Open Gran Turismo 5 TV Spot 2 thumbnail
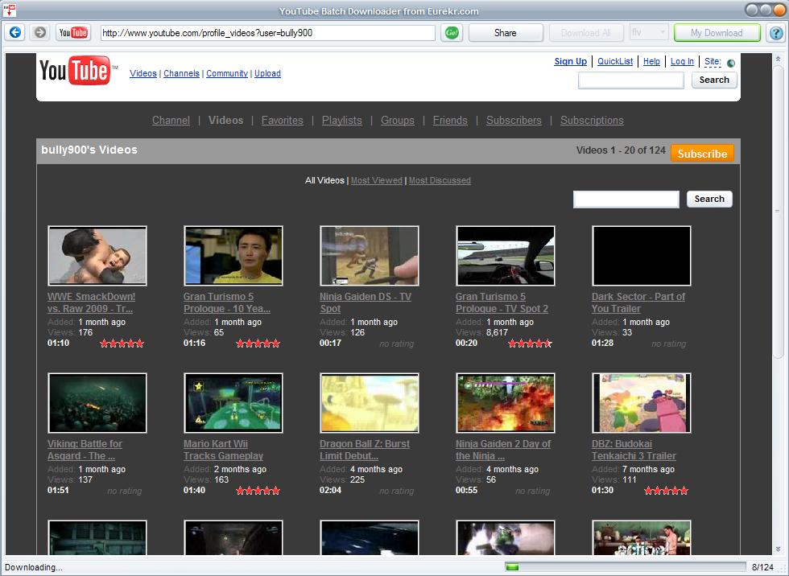The image size is (789, 576). coord(506,256)
